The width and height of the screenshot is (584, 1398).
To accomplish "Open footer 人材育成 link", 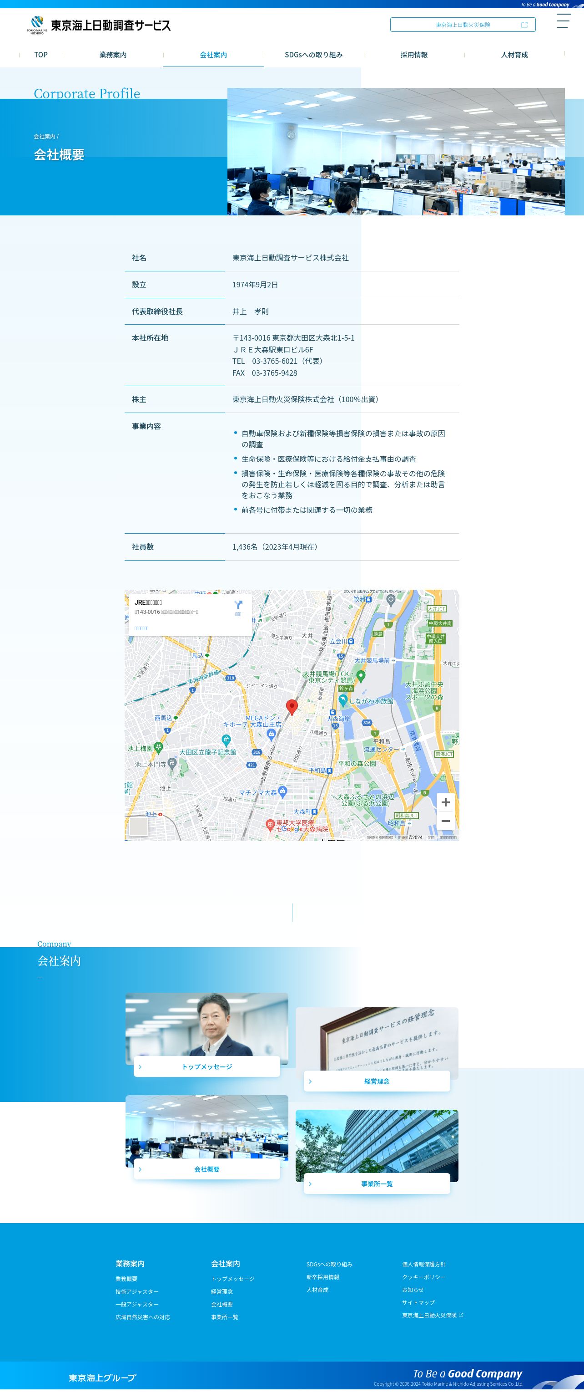I will coord(317,1290).
